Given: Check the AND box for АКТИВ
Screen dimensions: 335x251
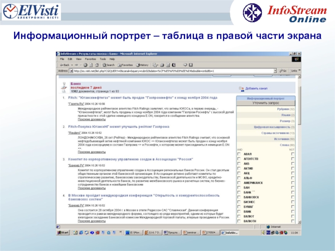Looking at the screenshot, I should [239, 169].
